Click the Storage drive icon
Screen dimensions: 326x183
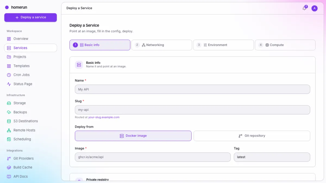point(9,103)
